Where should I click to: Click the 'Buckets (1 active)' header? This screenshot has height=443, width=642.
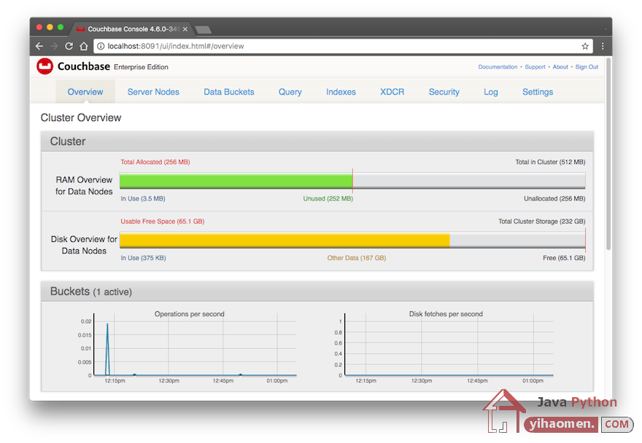[x=91, y=291]
